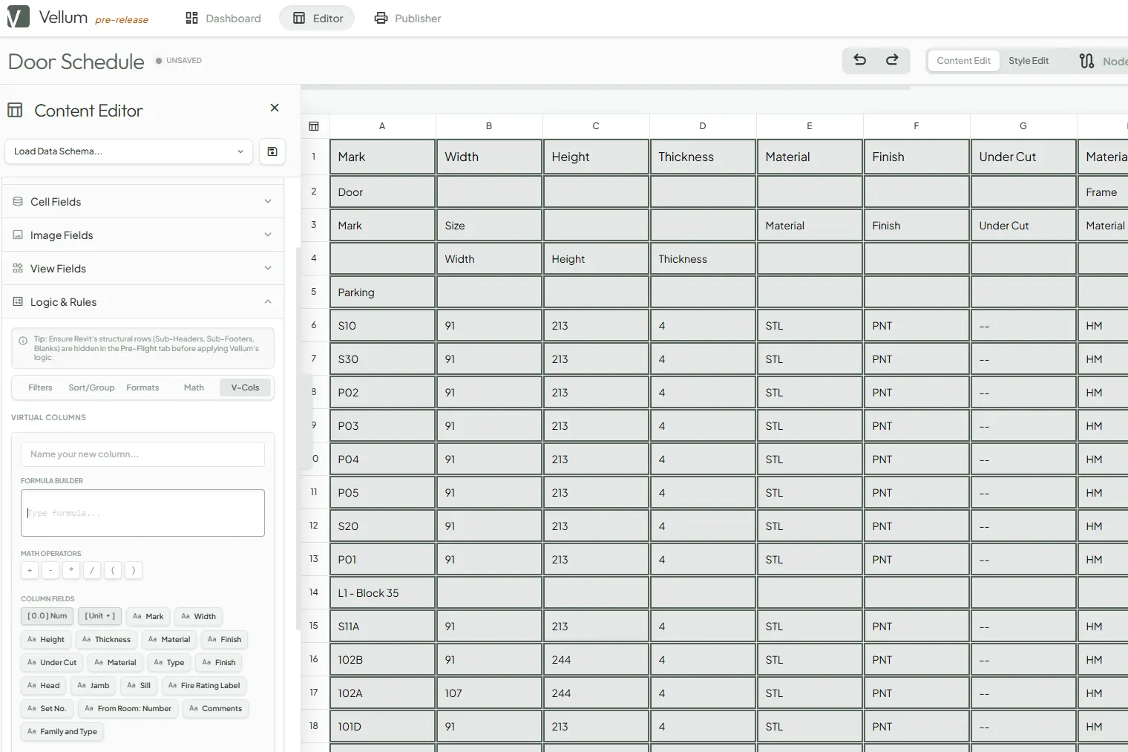Open the Formats tab

tap(142, 388)
